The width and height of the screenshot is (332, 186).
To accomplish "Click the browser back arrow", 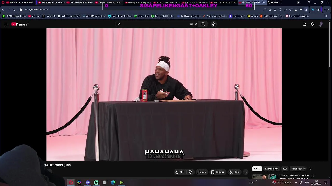I will pos(3,10).
